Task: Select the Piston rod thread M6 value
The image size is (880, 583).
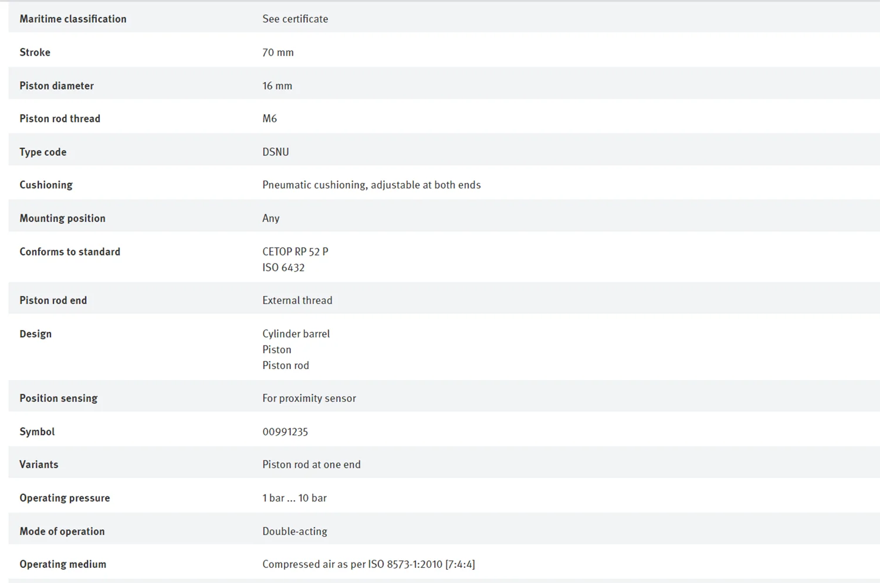Action: coord(269,118)
